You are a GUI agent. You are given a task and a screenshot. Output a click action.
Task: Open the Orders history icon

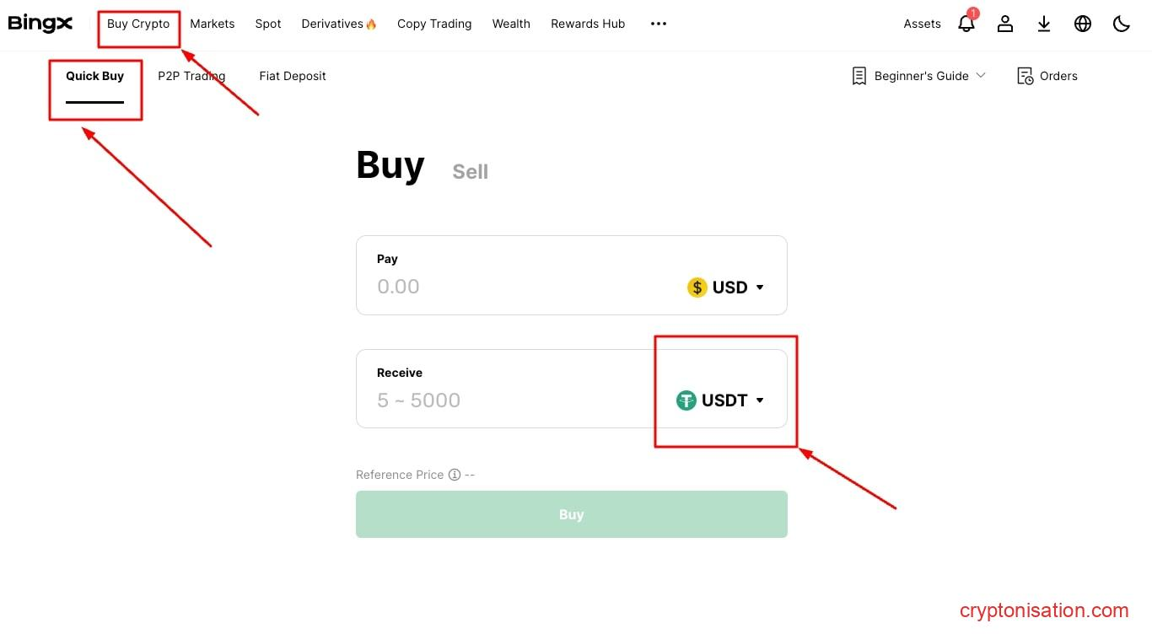(1025, 76)
